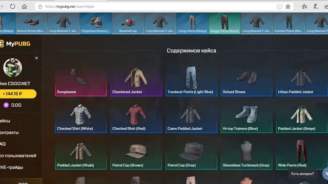Click the Fingerless Gloves live drop item
Viewport: 328px width, 184px height.
tap(96, 24)
